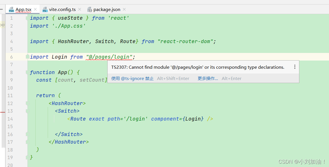Viewport: 329px width, 167px height.
Task: Open the package.json tab
Action: pyautogui.click(x=106, y=9)
